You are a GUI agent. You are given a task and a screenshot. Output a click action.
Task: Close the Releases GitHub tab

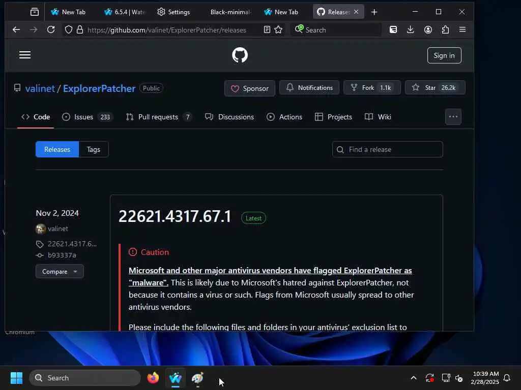pyautogui.click(x=356, y=12)
